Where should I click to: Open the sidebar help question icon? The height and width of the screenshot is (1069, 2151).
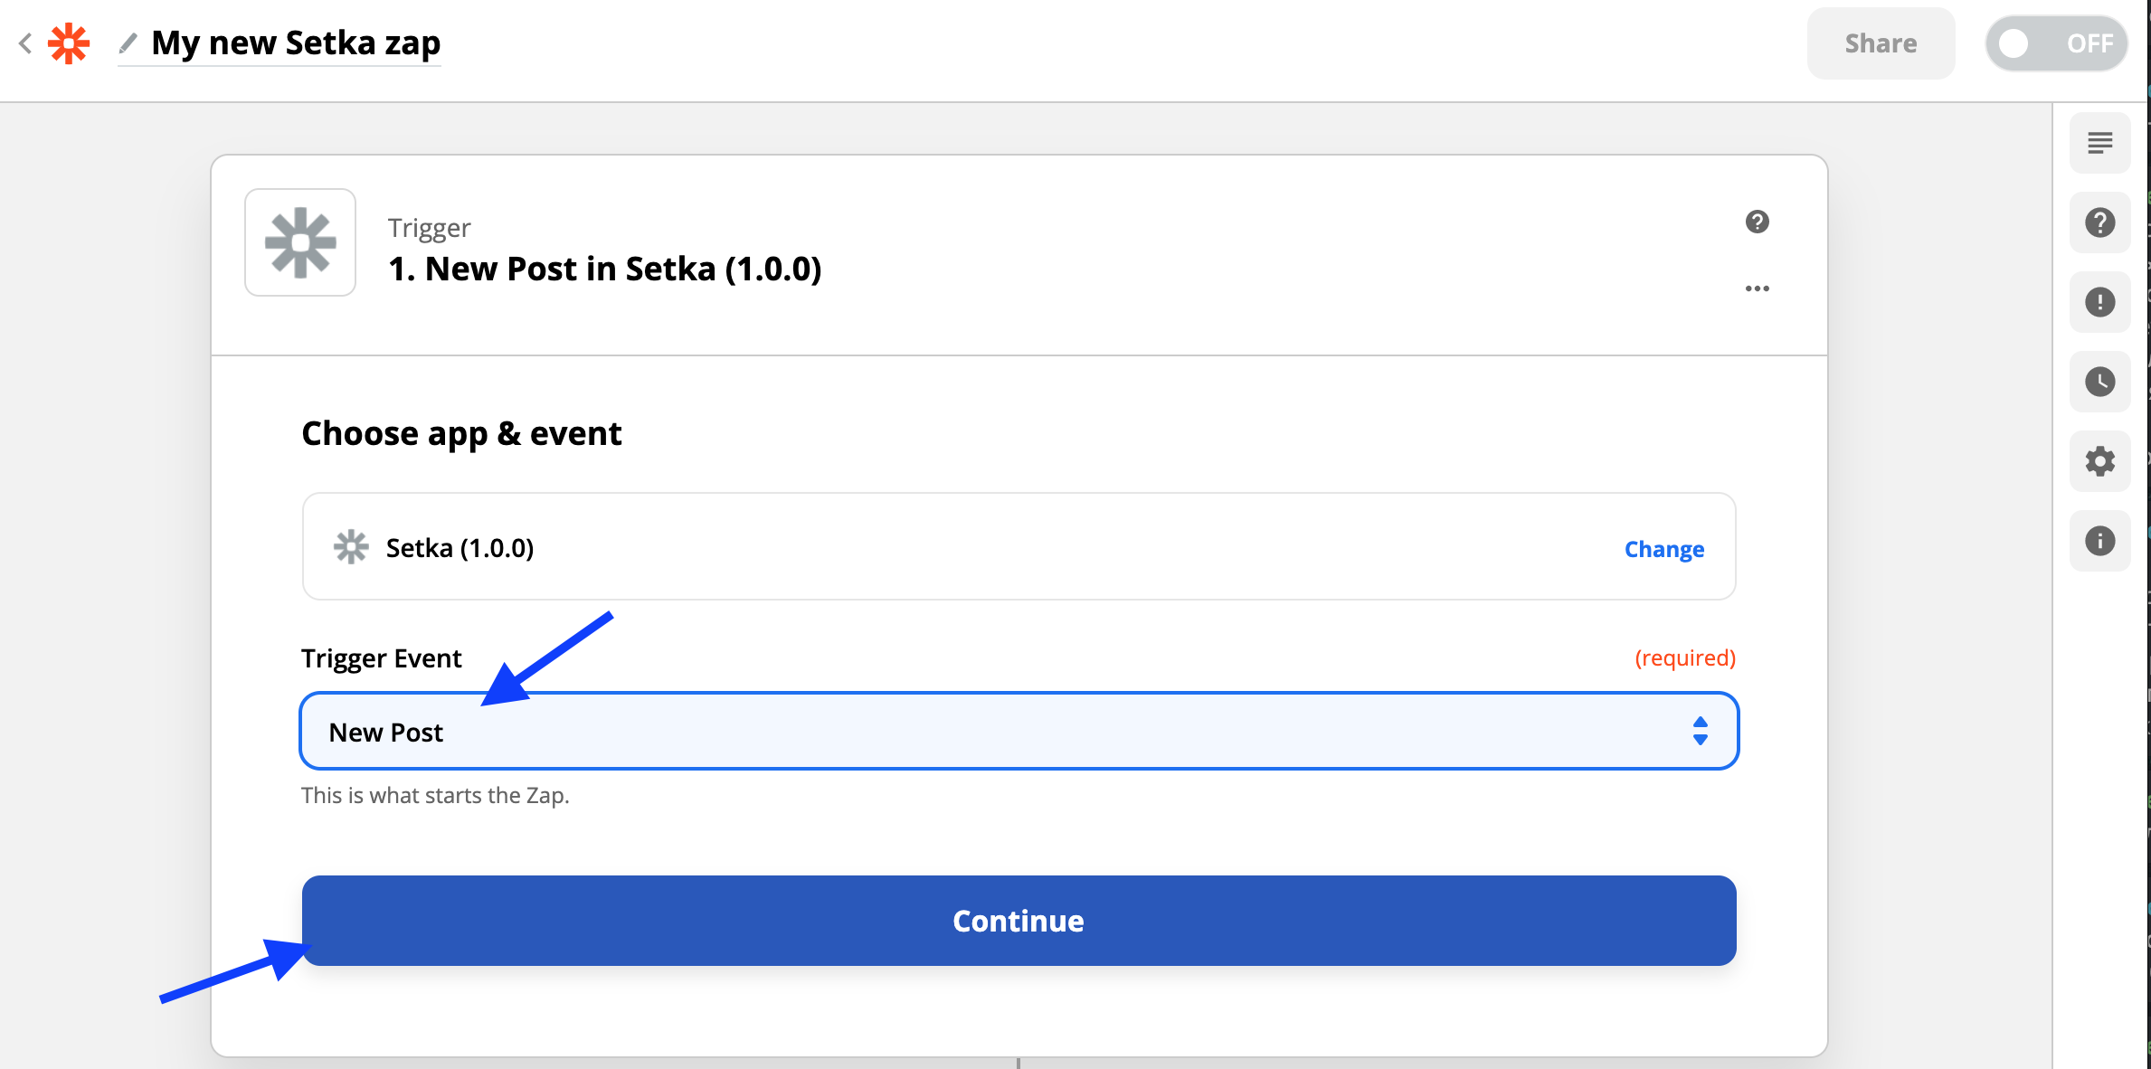pyautogui.click(x=2099, y=222)
